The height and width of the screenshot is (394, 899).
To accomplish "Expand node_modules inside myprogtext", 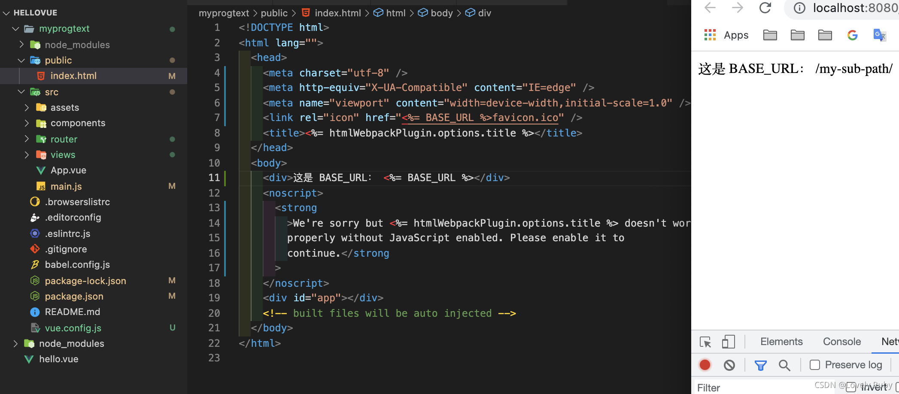I will 21,45.
